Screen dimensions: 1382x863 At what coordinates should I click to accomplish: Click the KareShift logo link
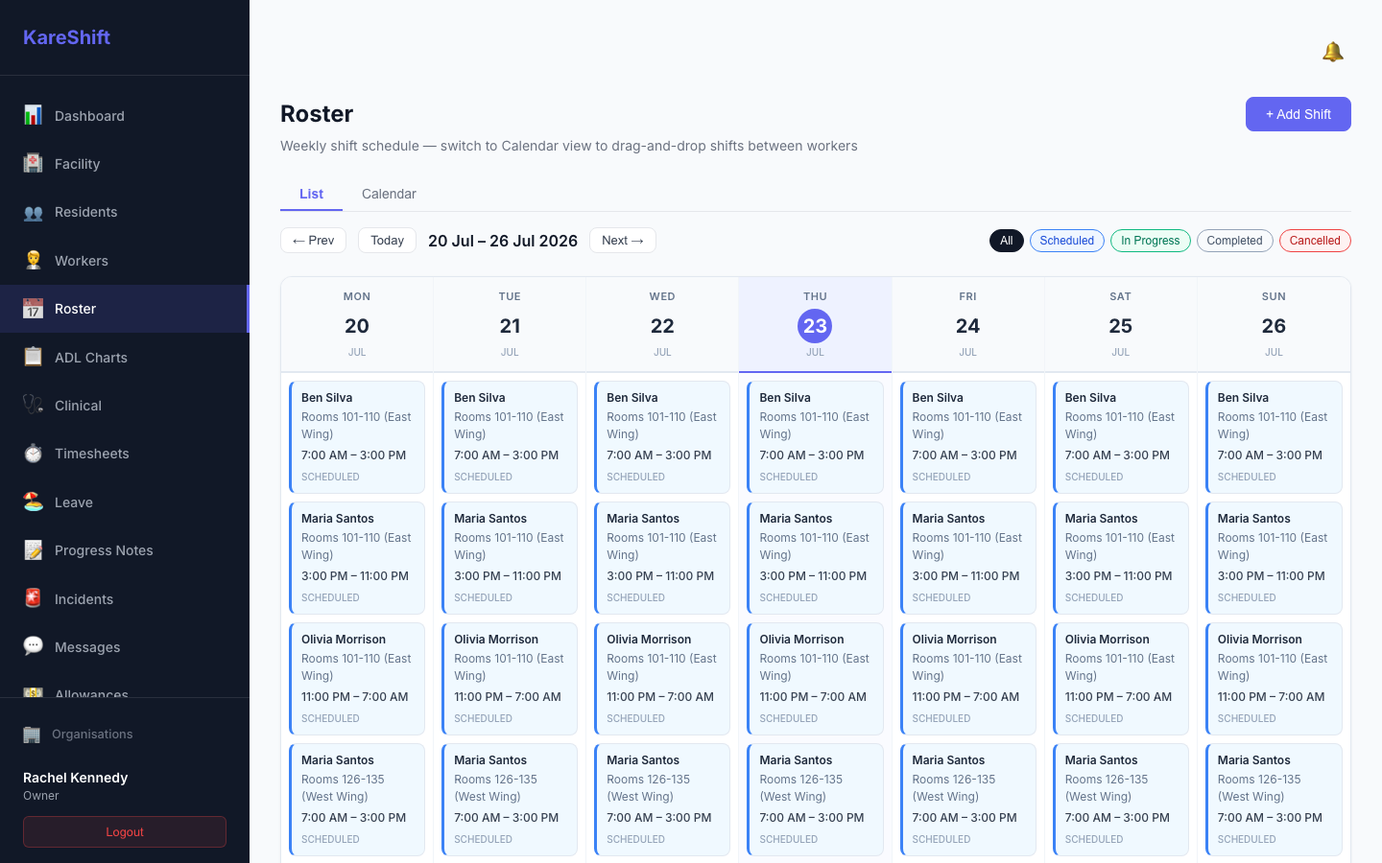click(66, 37)
